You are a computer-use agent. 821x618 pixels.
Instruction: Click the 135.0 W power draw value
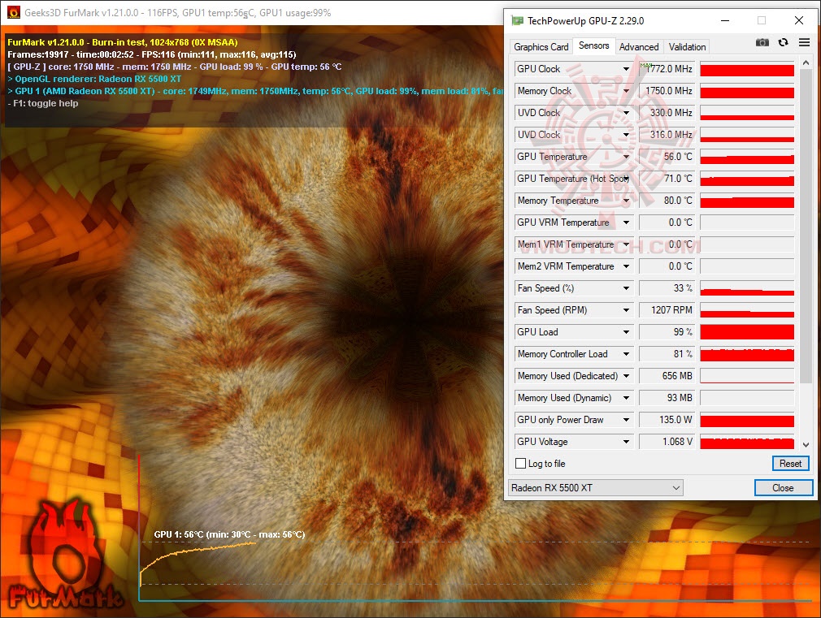tap(667, 420)
